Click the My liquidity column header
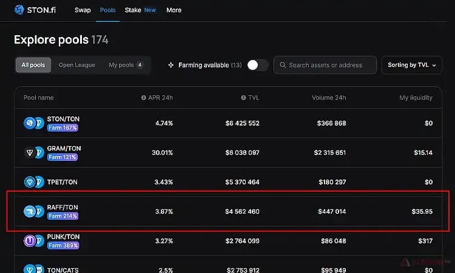Screen dimensions: 455x273 click(x=416, y=98)
